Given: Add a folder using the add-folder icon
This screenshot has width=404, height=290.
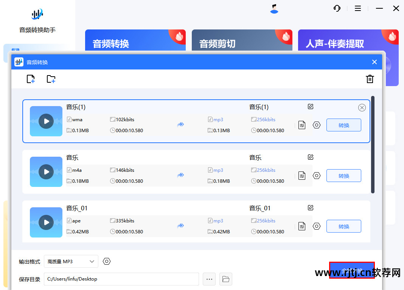Looking at the screenshot, I should pos(51,79).
